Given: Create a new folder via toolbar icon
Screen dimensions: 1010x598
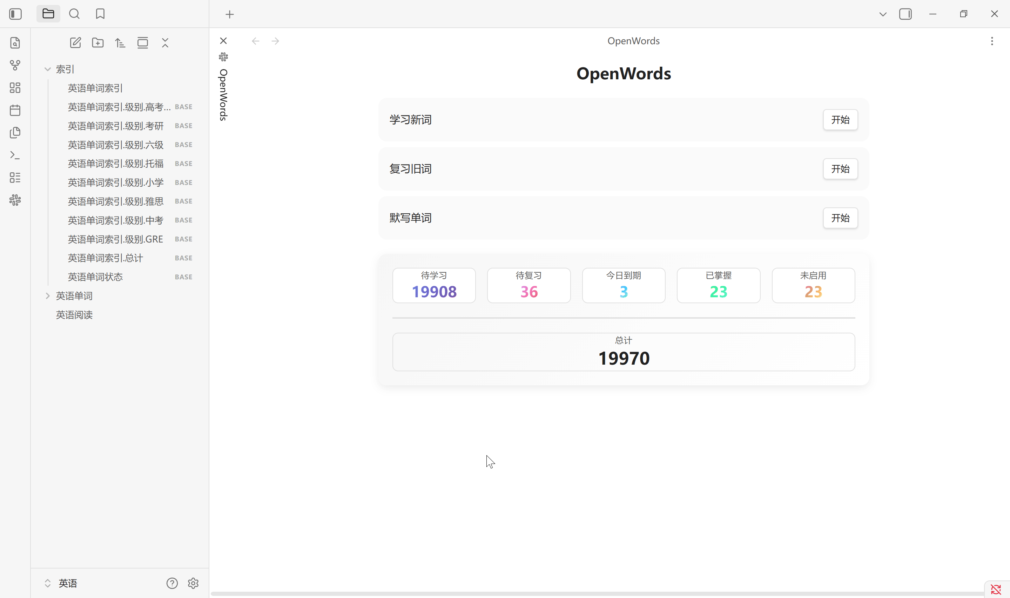Looking at the screenshot, I should click(x=98, y=43).
